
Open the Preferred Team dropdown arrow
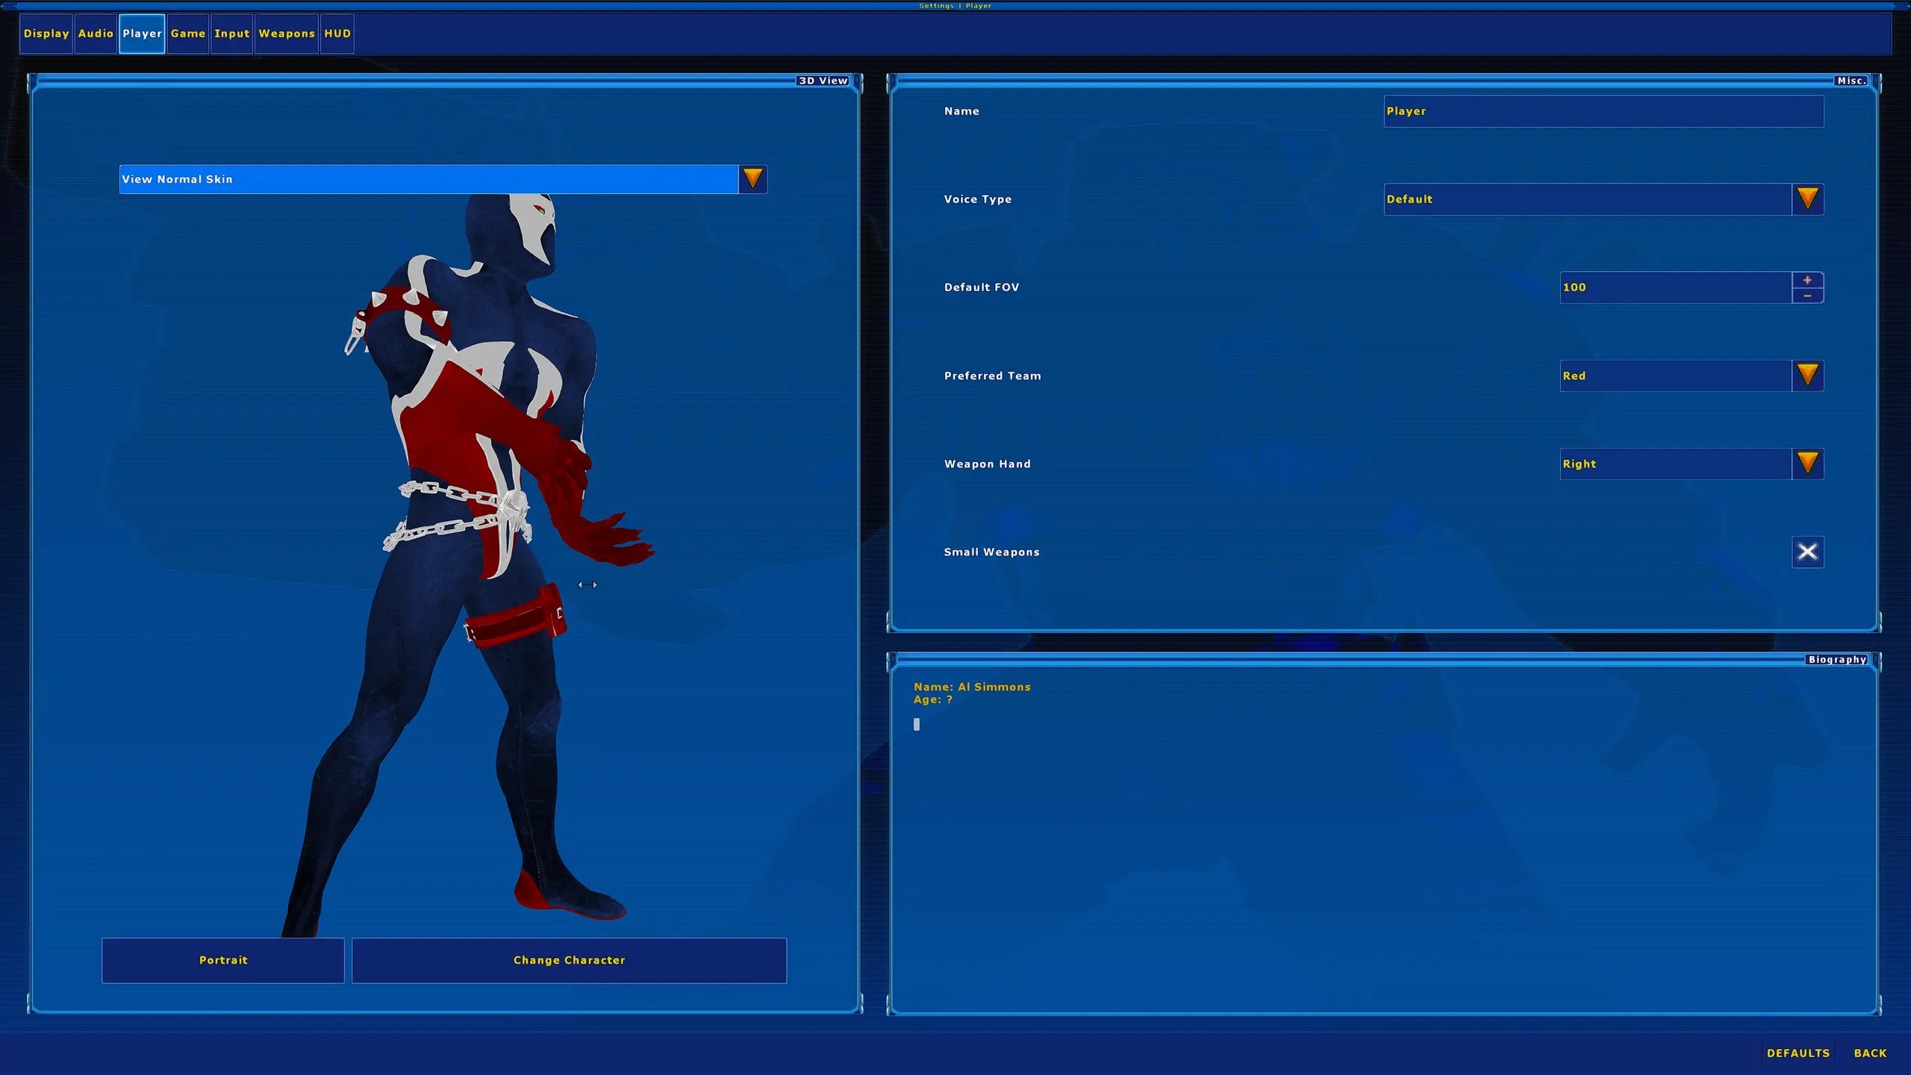pos(1807,376)
